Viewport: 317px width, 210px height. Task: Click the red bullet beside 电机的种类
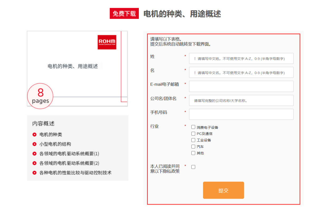(x=34, y=135)
